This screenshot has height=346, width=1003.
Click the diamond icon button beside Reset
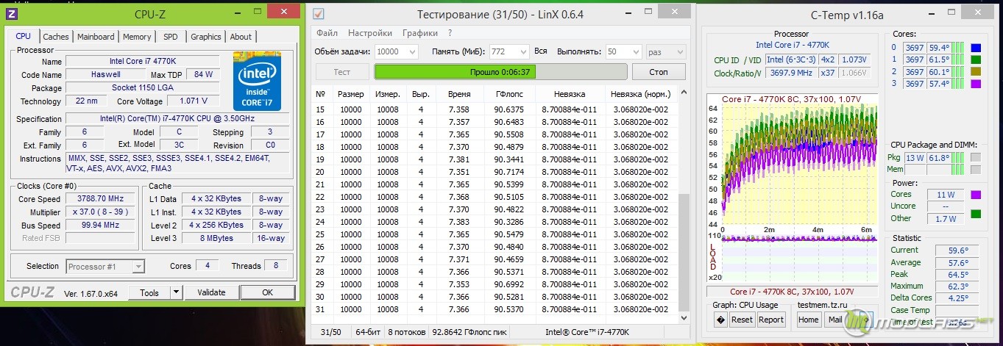point(720,320)
